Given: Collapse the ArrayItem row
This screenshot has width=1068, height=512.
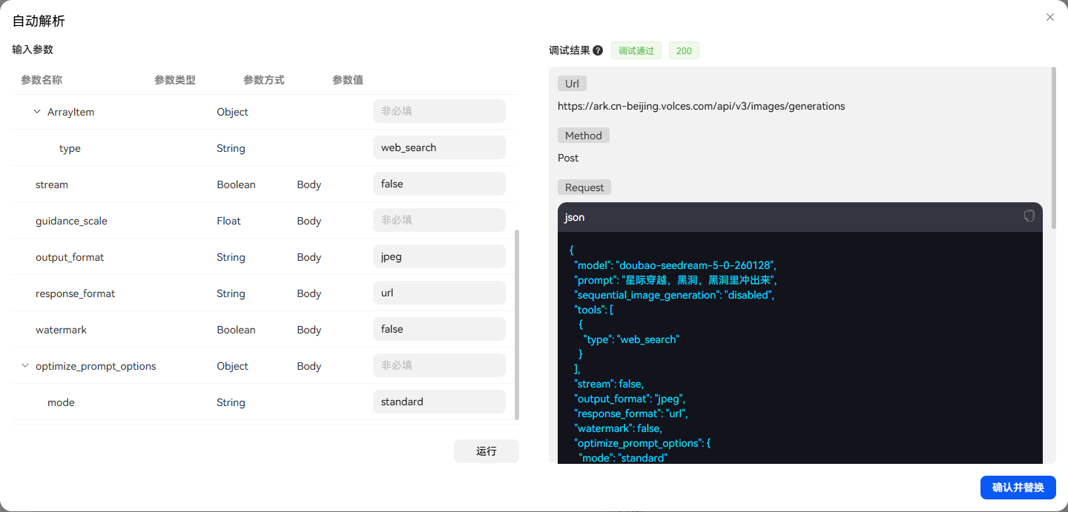Looking at the screenshot, I should [x=37, y=112].
